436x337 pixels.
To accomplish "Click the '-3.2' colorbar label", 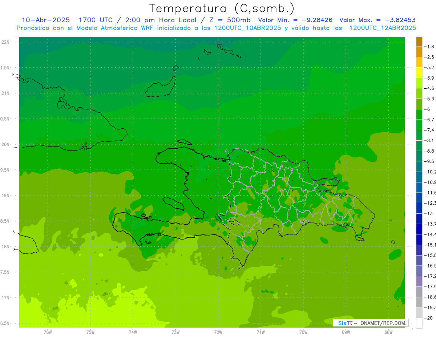I will (429, 68).
